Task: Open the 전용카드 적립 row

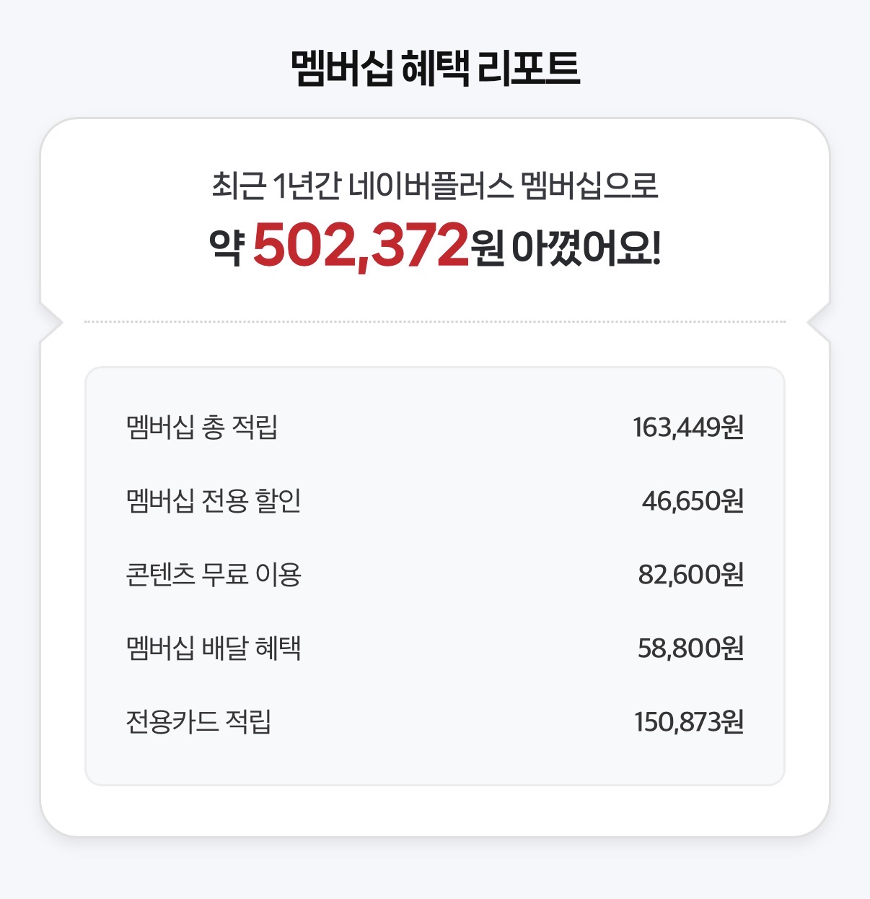Action: pyautogui.click(x=435, y=721)
